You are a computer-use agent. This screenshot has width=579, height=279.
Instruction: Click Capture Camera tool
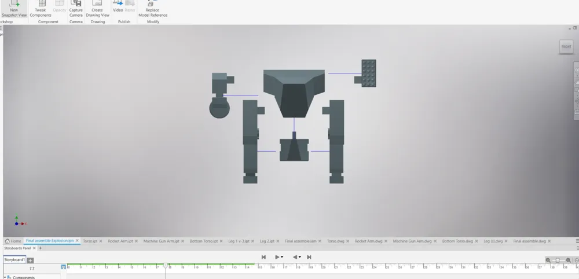point(76,9)
